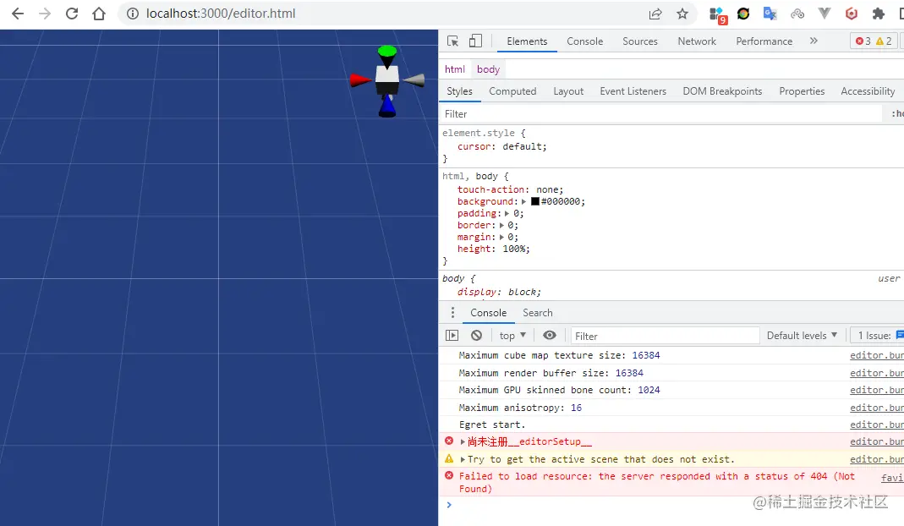Open the DOM Breakpoints sidebar tab

coord(722,91)
